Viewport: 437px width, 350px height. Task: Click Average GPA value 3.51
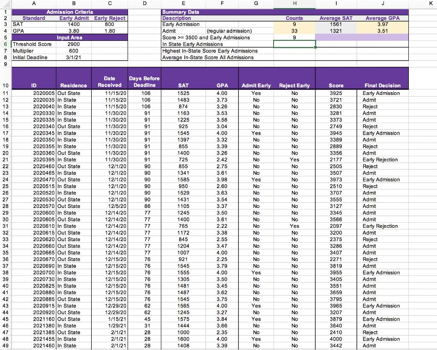click(383, 31)
